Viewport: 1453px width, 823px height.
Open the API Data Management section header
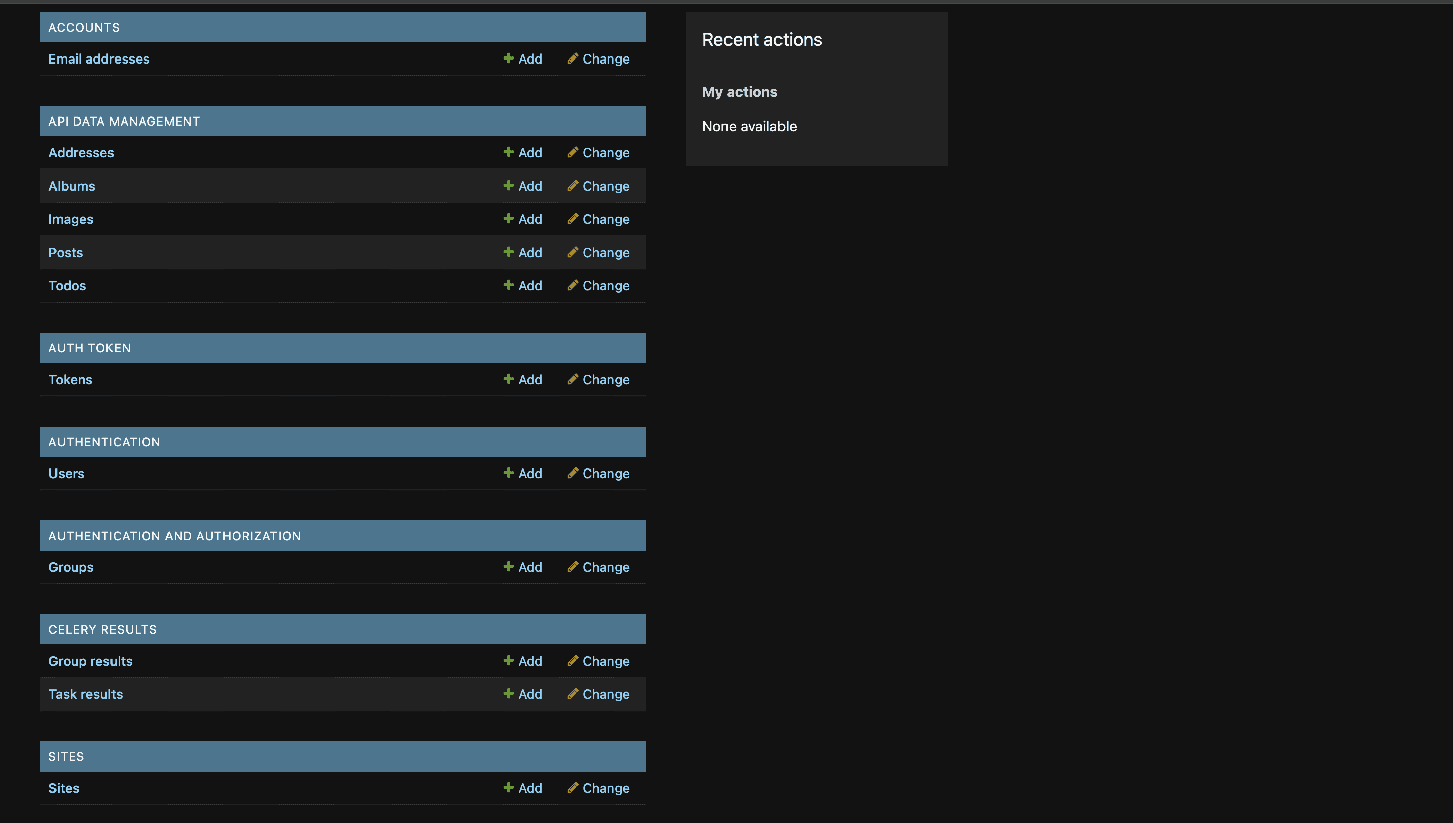click(124, 121)
